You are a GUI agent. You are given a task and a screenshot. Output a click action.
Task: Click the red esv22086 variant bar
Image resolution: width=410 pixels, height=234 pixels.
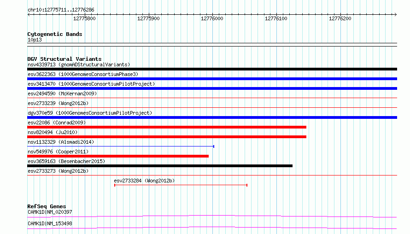(x=167, y=127)
